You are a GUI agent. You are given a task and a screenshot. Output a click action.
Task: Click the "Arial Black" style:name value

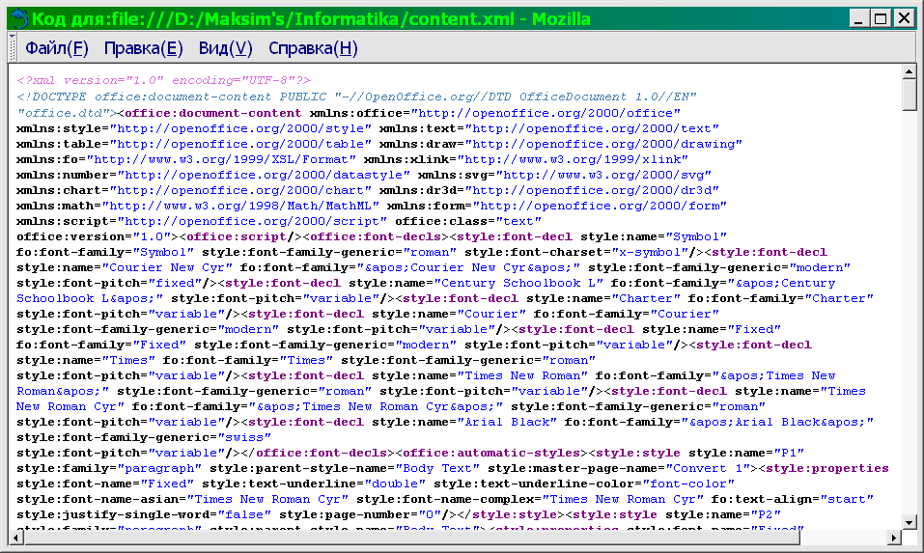(507, 422)
